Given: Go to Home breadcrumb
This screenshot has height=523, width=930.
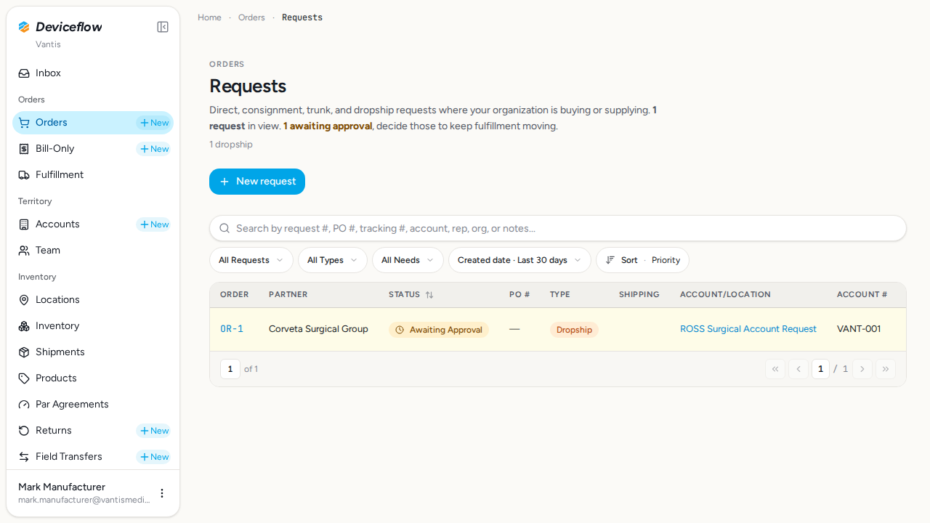Looking at the screenshot, I should 209,17.
